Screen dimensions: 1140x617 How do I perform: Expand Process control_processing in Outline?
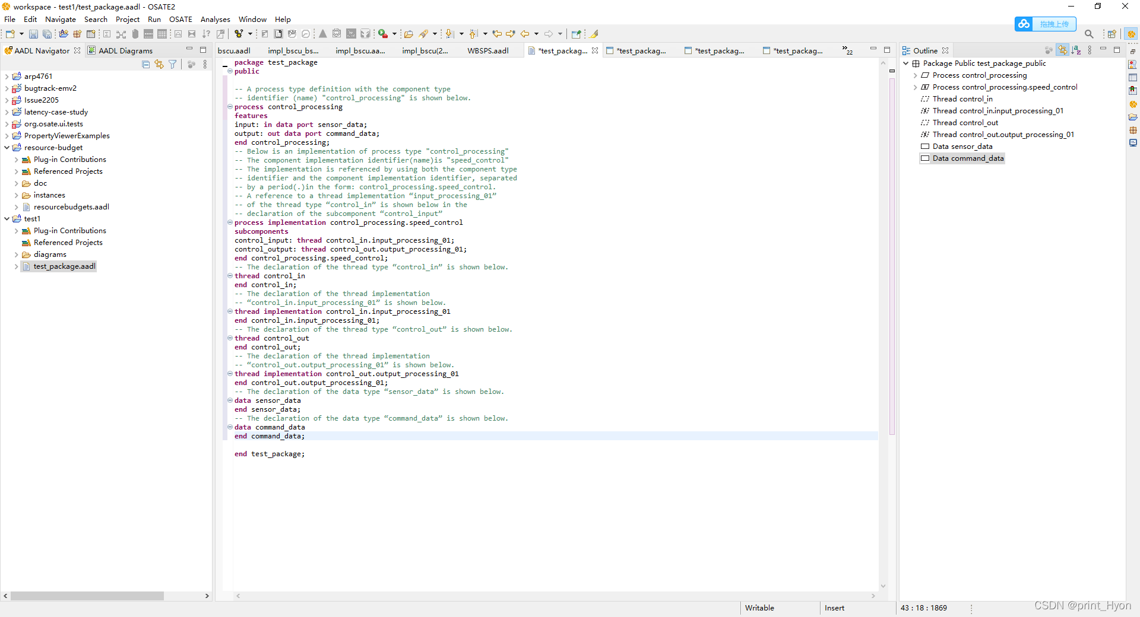pos(916,75)
